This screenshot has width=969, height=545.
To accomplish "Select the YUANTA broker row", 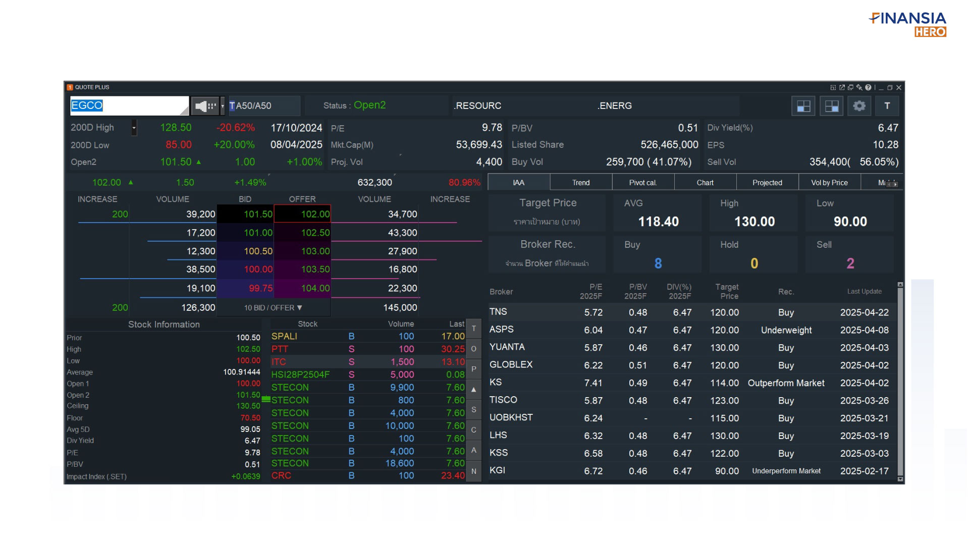I will 692,348.
